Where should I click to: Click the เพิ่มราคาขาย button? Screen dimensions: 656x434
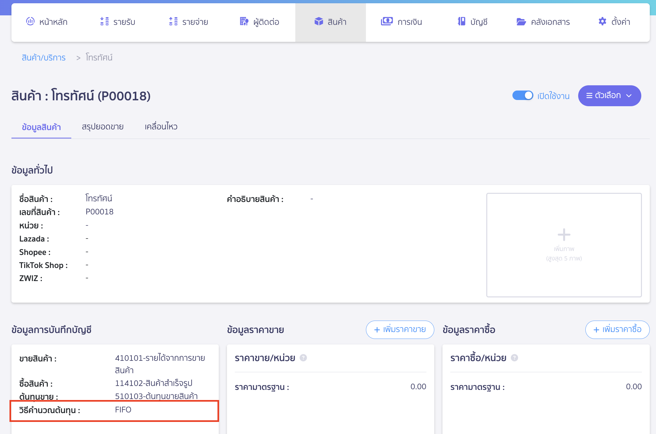pyautogui.click(x=400, y=329)
